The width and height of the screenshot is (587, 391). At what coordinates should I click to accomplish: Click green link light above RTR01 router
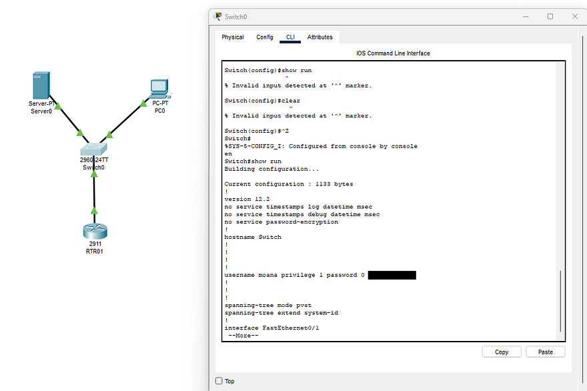click(94, 211)
